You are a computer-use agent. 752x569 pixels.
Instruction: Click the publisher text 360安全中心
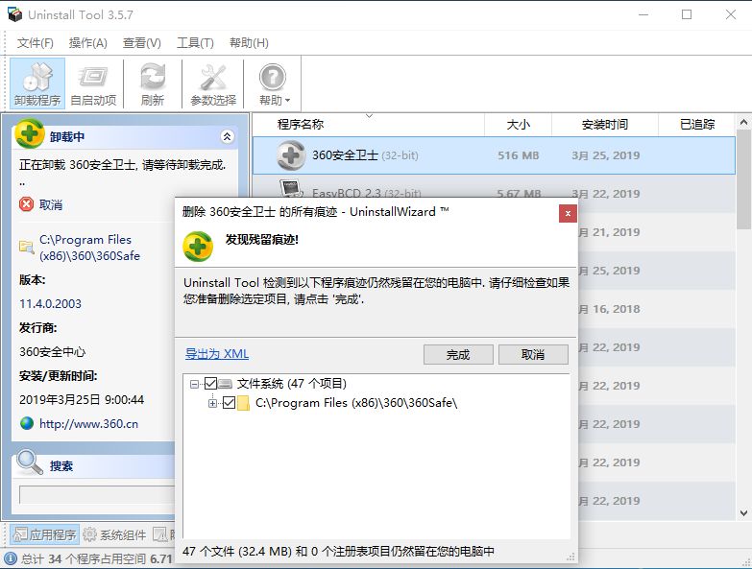coord(52,351)
